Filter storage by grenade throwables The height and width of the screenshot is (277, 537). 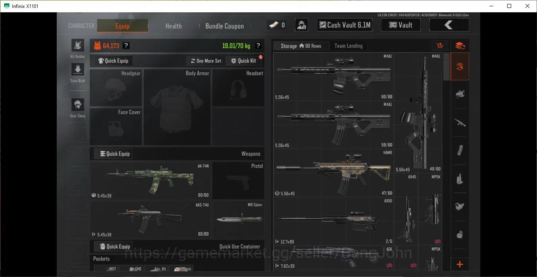[460, 235]
